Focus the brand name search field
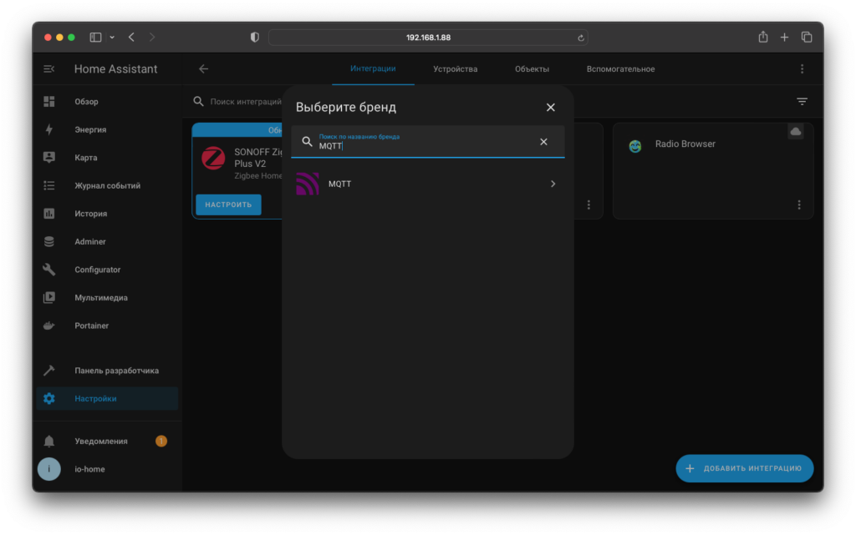 (x=427, y=142)
